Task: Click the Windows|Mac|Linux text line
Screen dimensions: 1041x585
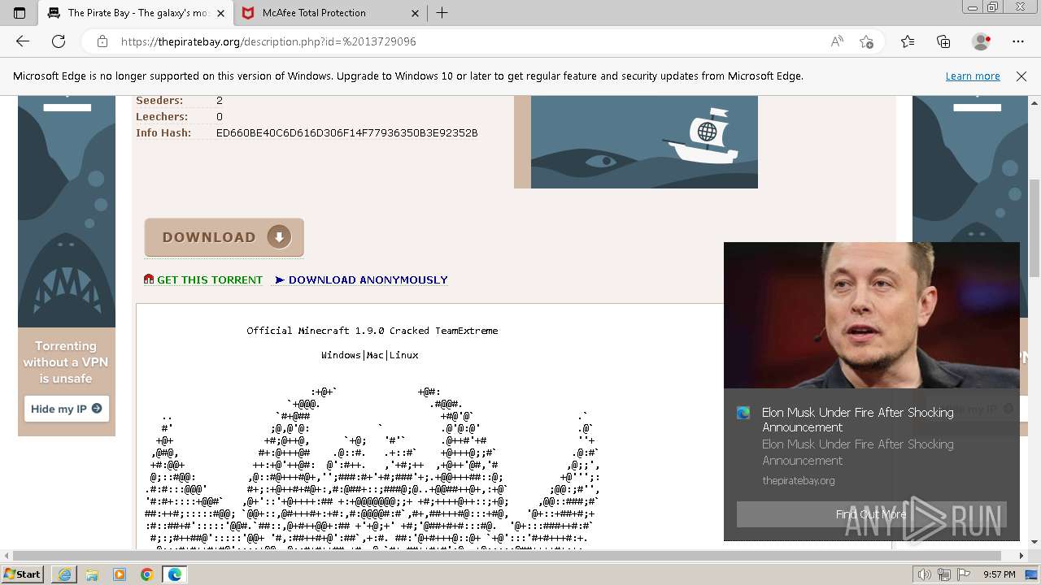Action: click(370, 355)
